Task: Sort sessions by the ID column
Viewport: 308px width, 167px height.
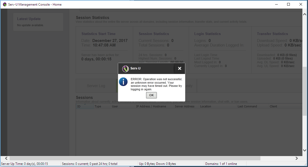Action: (85, 106)
